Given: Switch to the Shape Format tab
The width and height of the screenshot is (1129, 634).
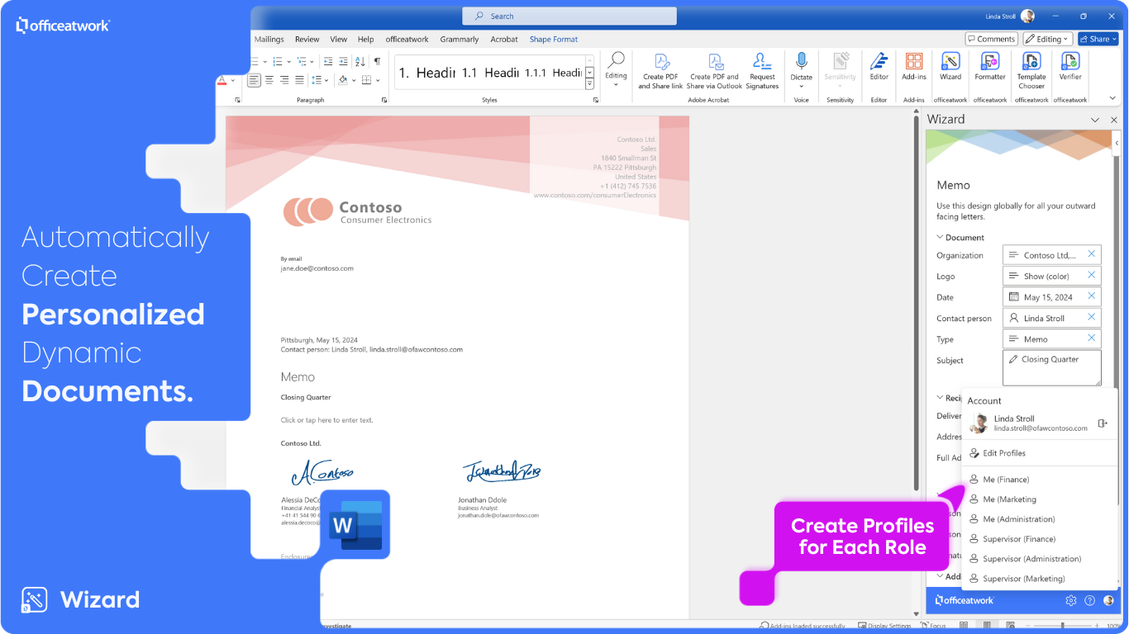Looking at the screenshot, I should [554, 39].
